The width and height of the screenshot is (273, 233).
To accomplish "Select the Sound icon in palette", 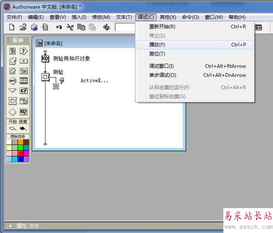I will coord(24,91).
